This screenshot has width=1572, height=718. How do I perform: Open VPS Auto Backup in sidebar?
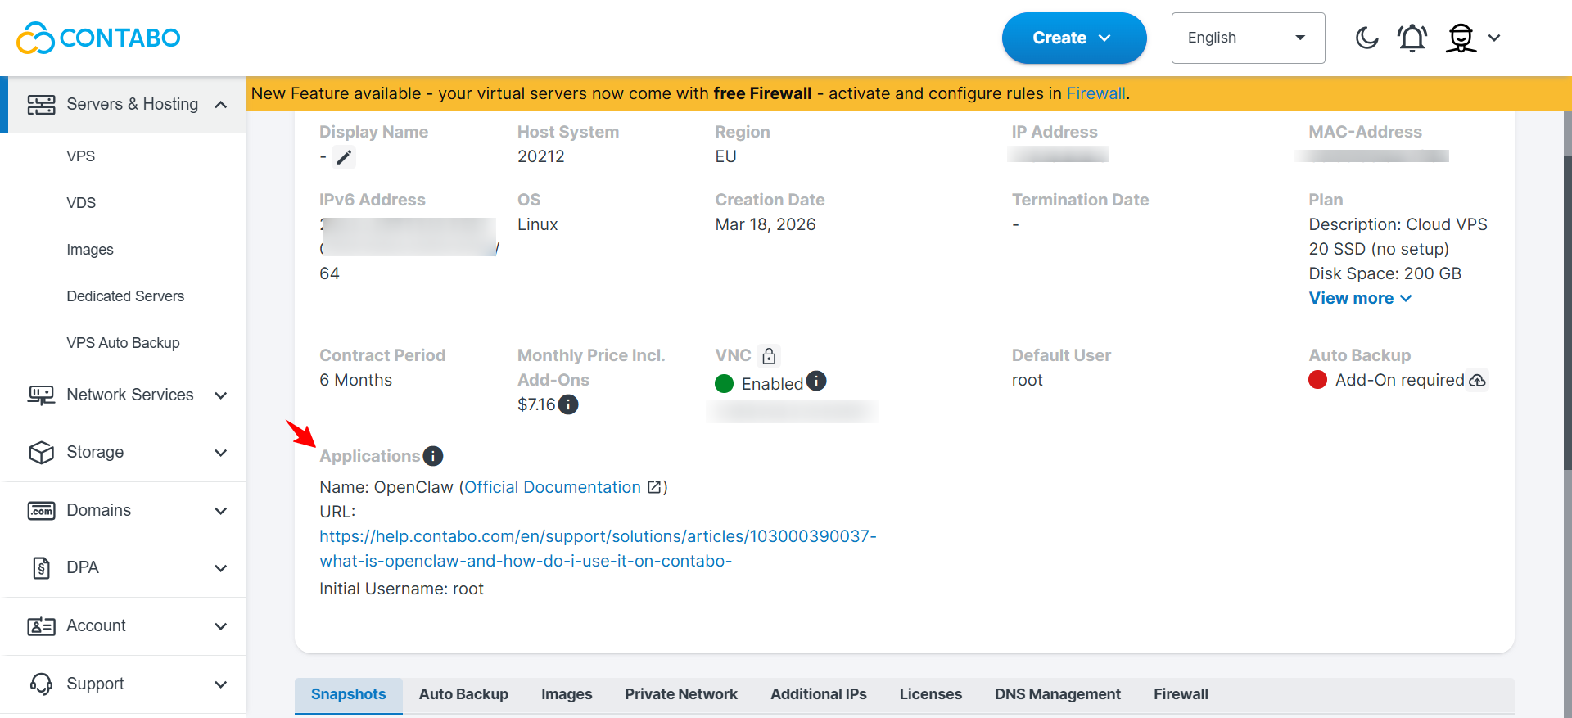(123, 343)
